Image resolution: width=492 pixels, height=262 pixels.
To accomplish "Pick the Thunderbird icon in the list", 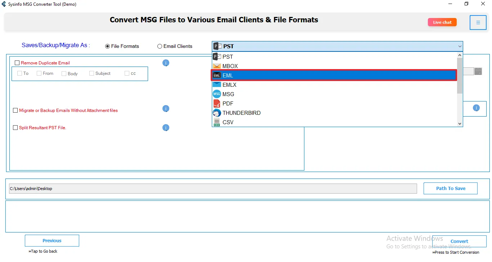I will (217, 113).
